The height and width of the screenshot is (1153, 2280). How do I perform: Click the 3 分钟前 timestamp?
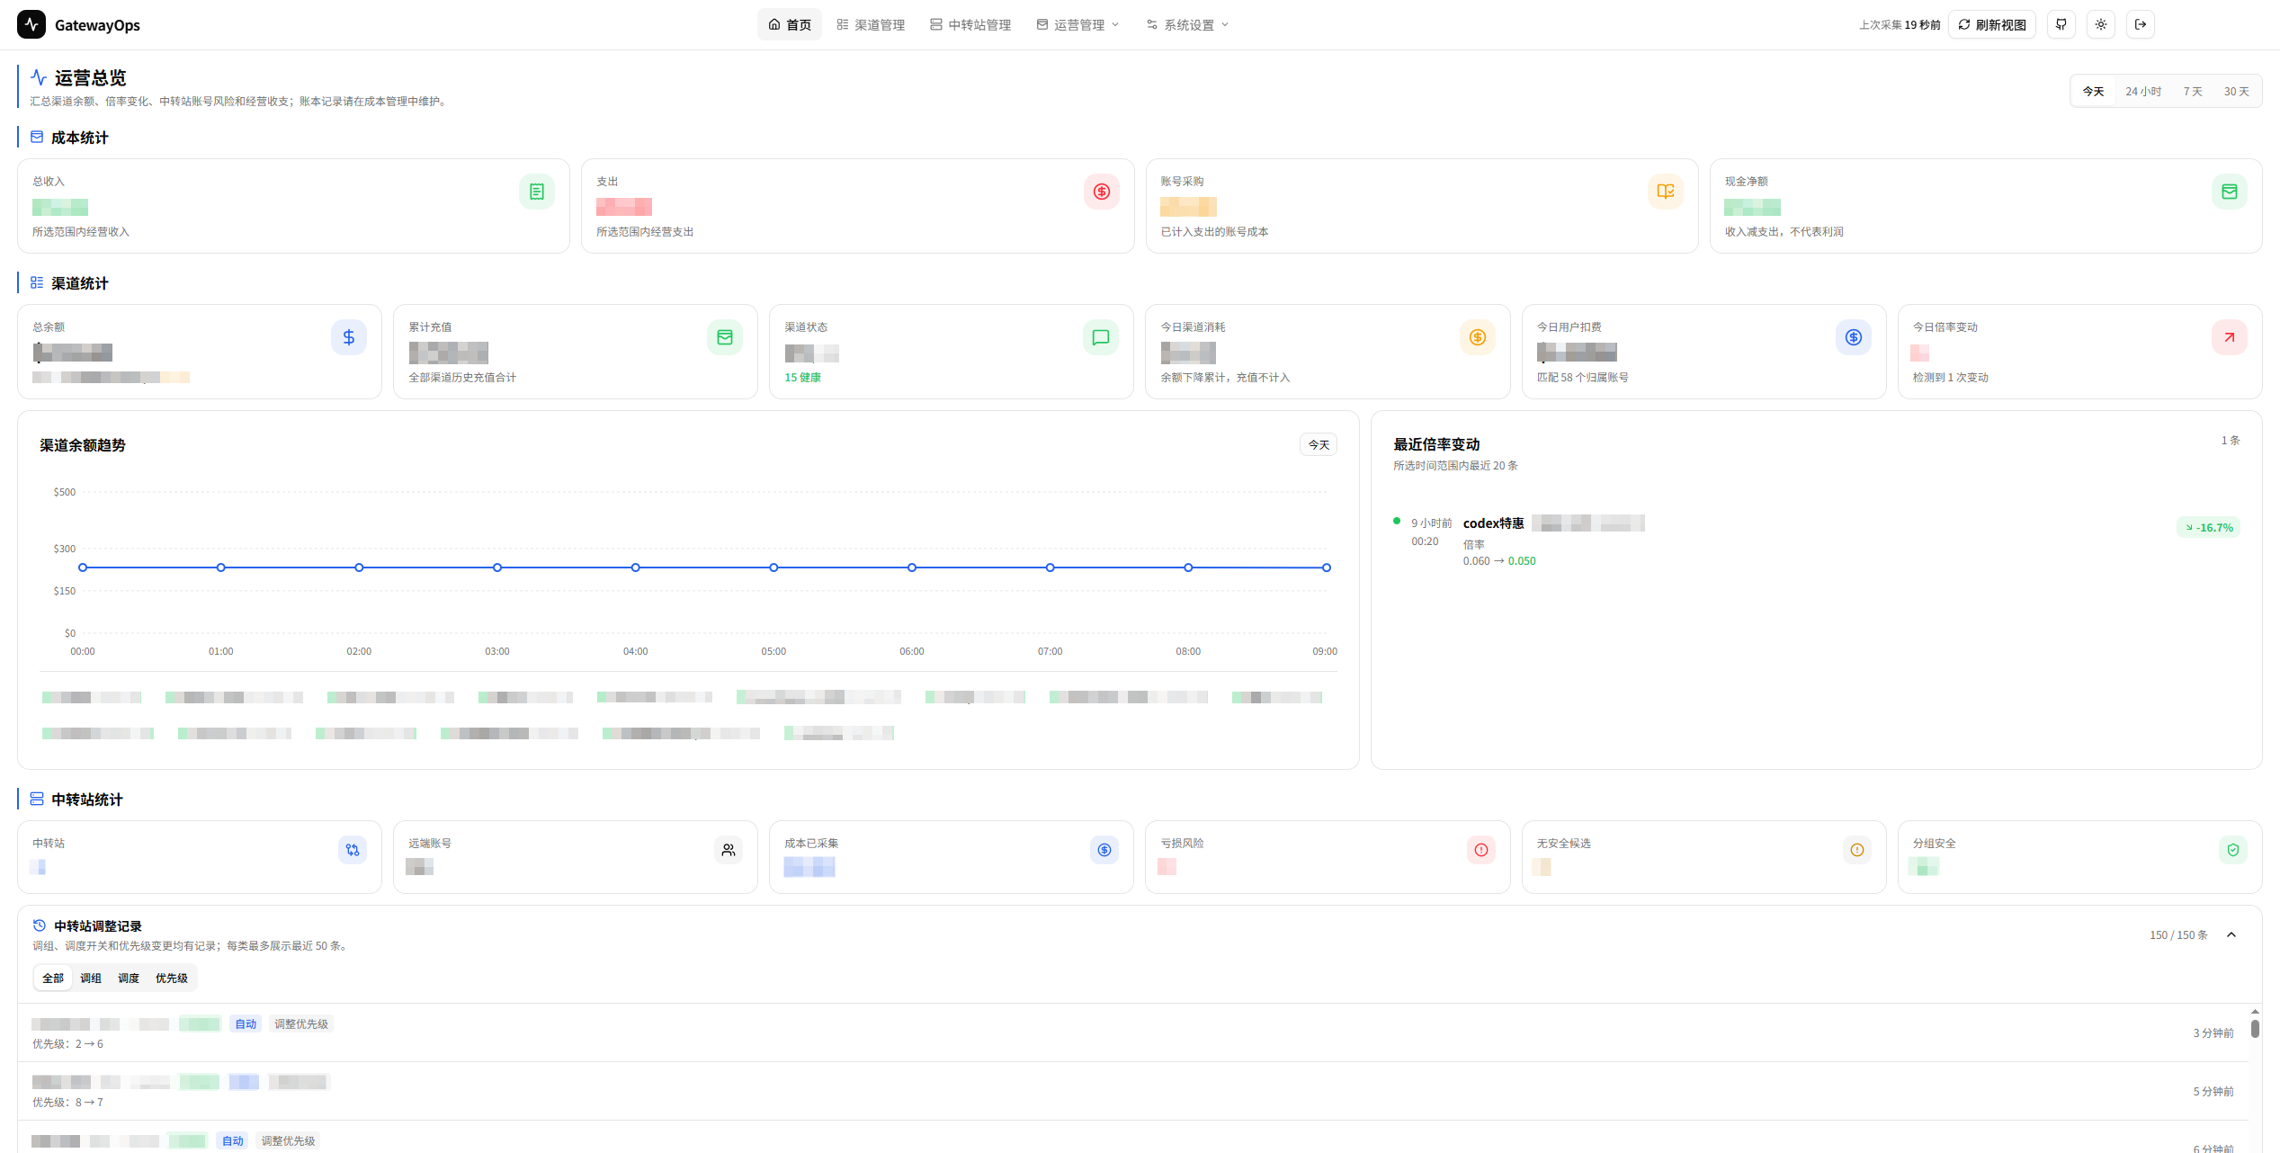pos(2213,1033)
